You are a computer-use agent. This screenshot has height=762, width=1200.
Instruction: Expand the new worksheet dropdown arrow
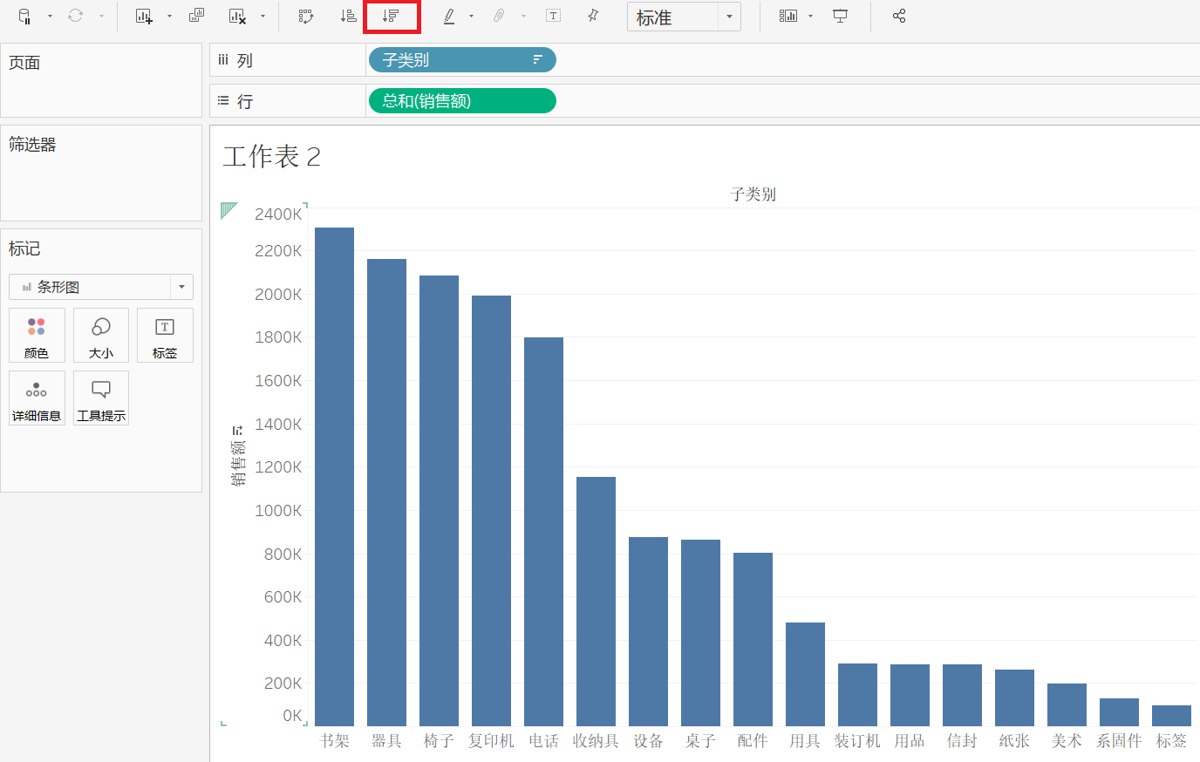[x=169, y=17]
